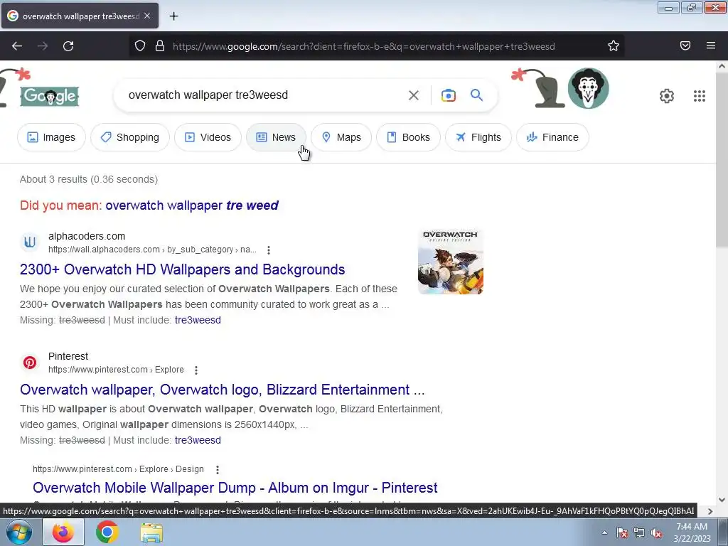Image resolution: width=728 pixels, height=546 pixels.
Task: Reload the current Google page
Action: point(68,46)
